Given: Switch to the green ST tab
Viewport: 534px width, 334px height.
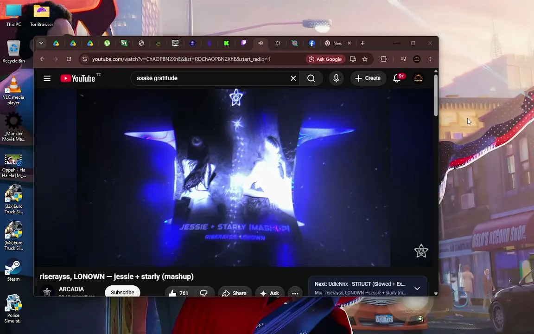Looking at the screenshot, I should [124, 43].
